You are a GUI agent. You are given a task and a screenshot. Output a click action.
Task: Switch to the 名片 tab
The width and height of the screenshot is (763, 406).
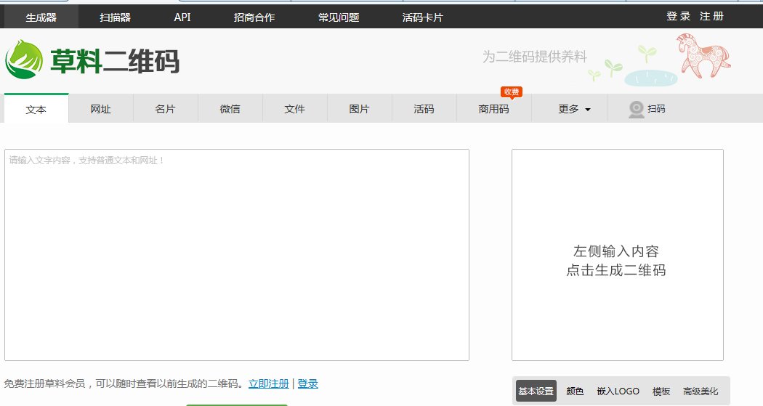[x=165, y=109]
